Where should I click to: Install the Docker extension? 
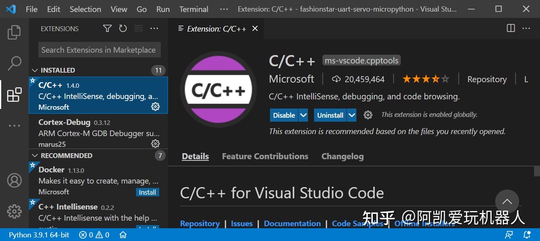(x=148, y=192)
